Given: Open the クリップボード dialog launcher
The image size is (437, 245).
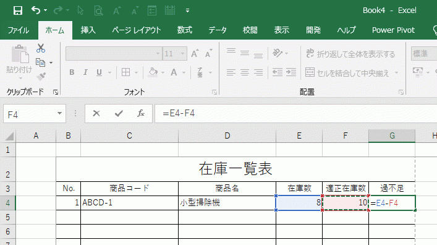Looking at the screenshot, I should [x=56, y=92].
